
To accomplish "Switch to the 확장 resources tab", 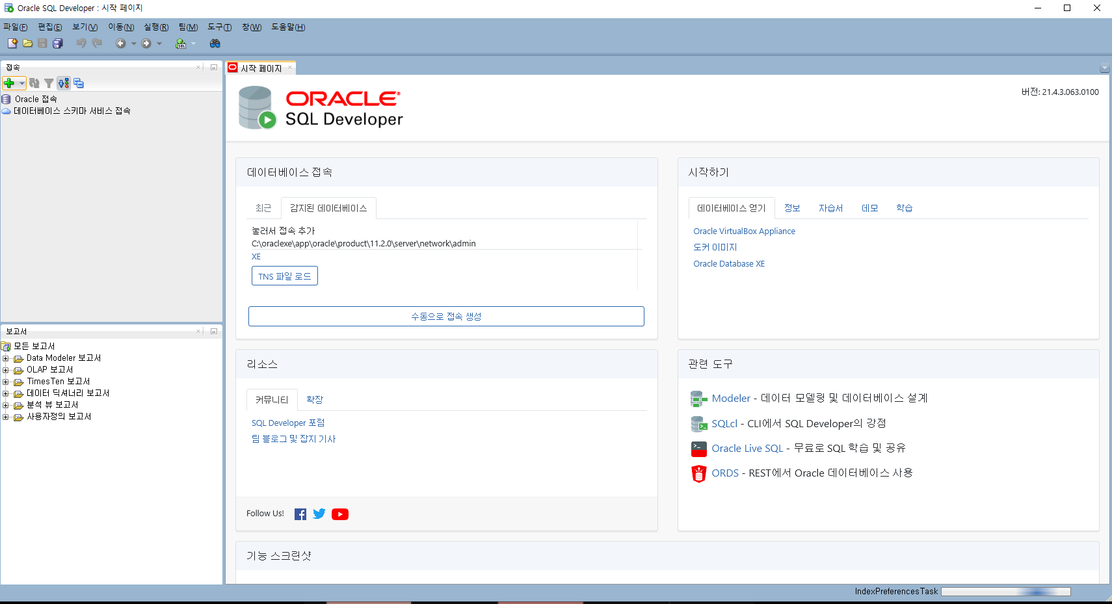I will pyautogui.click(x=315, y=400).
